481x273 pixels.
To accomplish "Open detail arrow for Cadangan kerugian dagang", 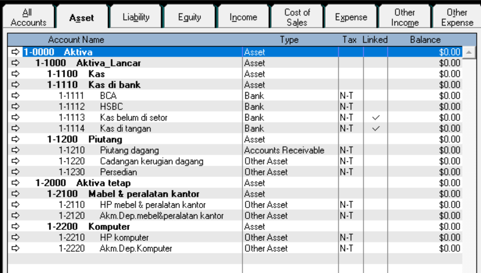I will pos(15,161).
